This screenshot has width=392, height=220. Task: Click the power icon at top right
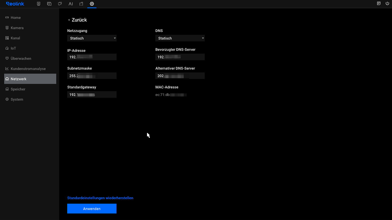coord(387,4)
